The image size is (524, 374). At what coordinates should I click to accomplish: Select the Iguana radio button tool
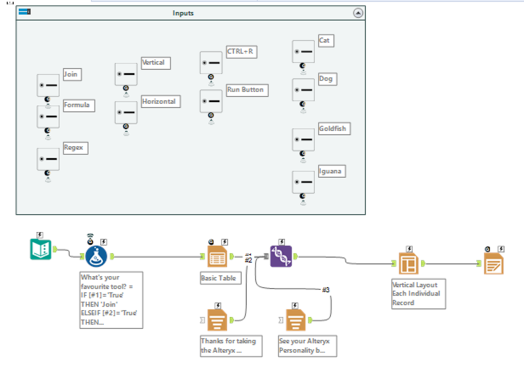[x=303, y=182]
